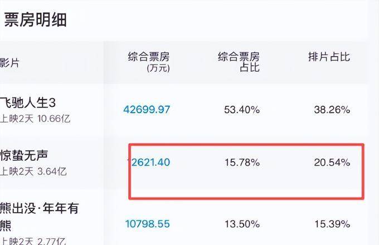The image size is (379, 245).
Task: Sort by the 排片占比 column header
Action: (329, 57)
